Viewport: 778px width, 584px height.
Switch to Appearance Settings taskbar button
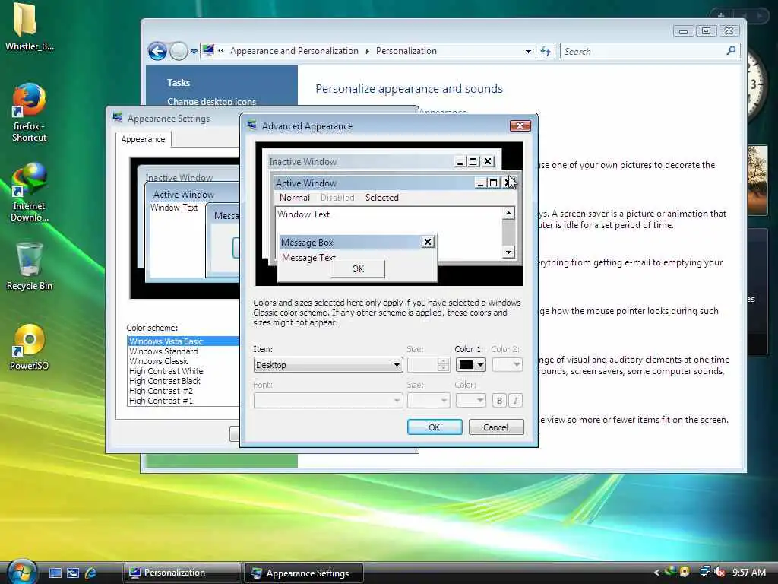point(304,573)
